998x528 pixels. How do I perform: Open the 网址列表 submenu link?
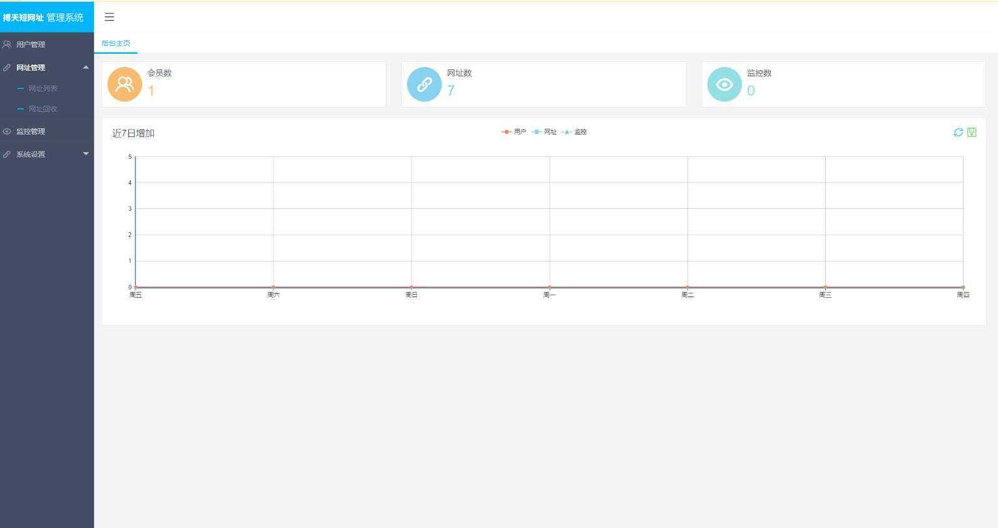tap(43, 89)
